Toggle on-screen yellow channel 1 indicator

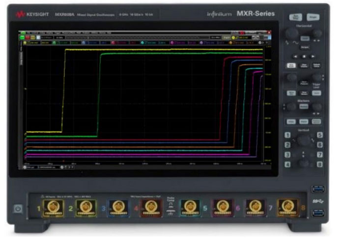[x=25, y=43]
